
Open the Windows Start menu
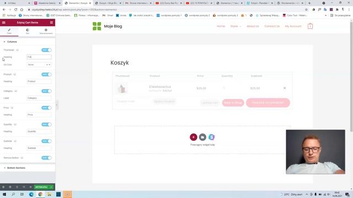[4, 194]
